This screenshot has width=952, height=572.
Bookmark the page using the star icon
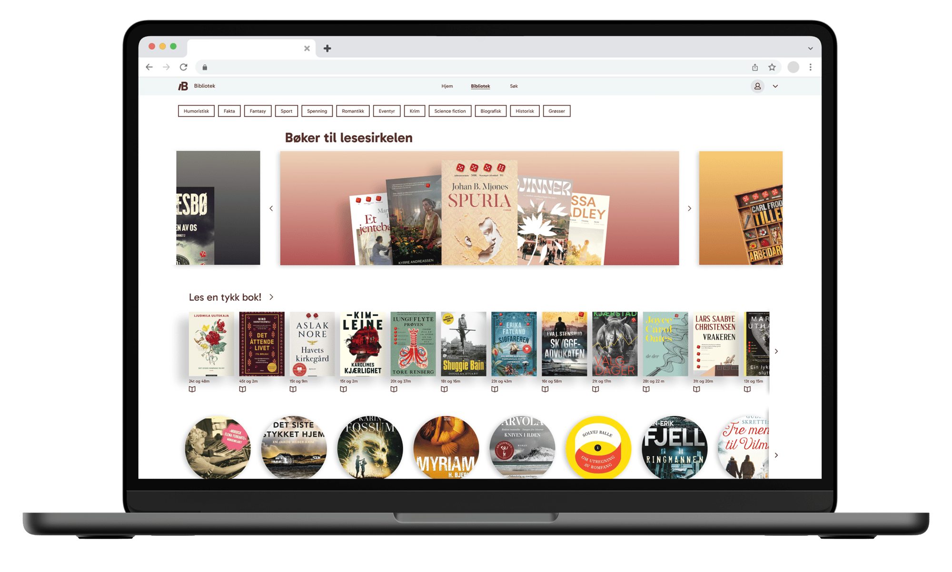coord(772,67)
